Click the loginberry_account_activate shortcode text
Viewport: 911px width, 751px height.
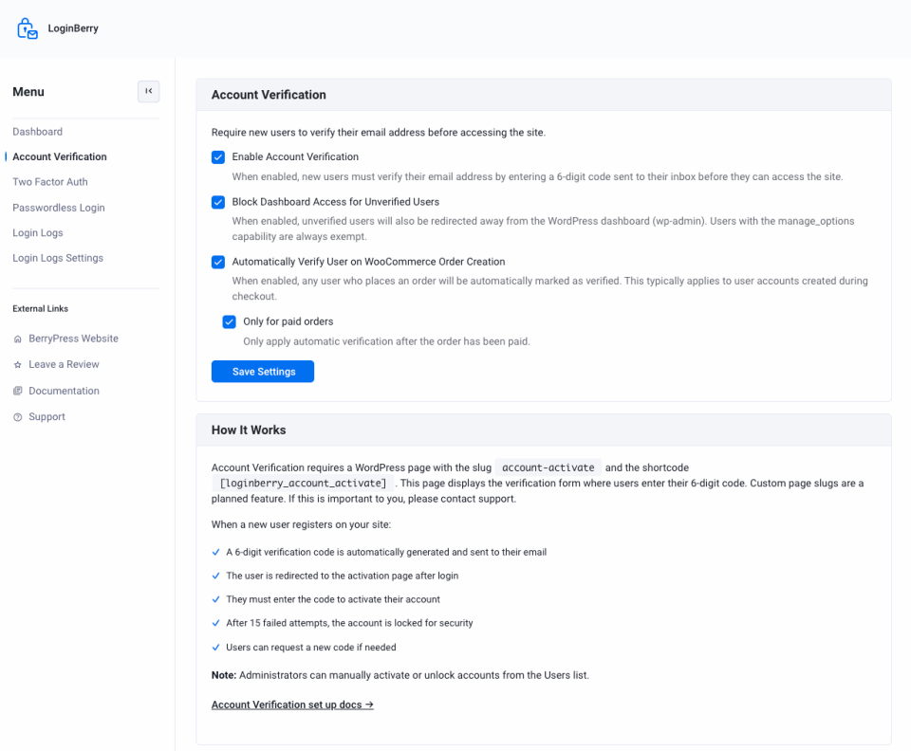click(x=303, y=483)
